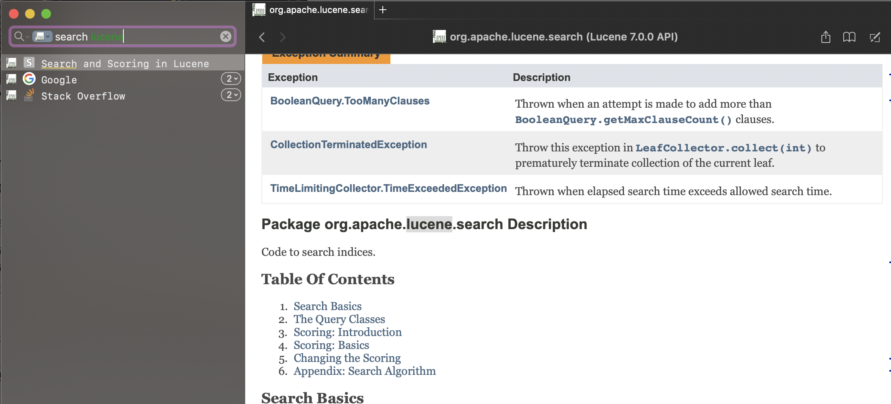Viewport: 891px width, 404px height.
Task: Click the magnifier icon in search field
Action: point(19,36)
